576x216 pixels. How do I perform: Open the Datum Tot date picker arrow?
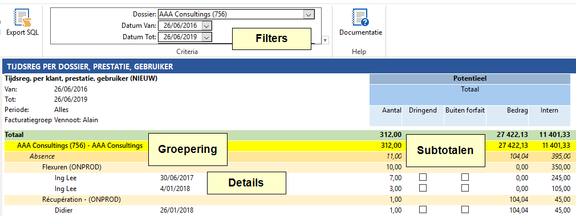coord(207,37)
